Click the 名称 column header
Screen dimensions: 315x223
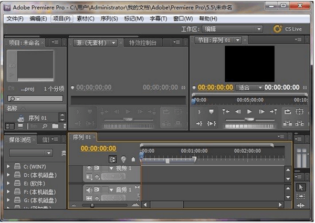coord(12,108)
